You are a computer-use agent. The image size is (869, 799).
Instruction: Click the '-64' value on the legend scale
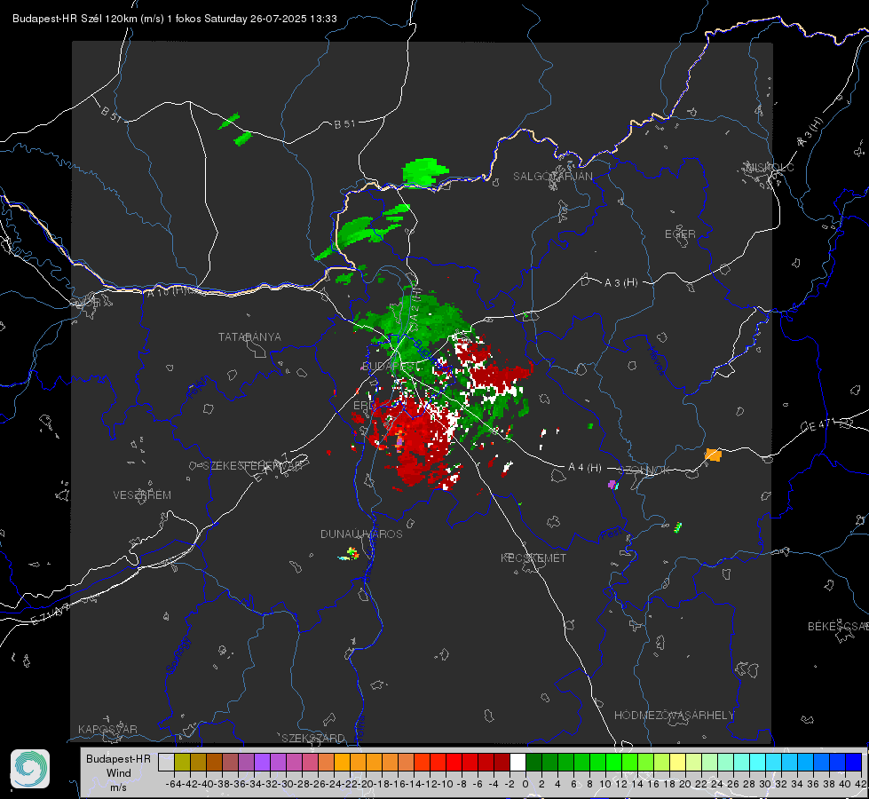pyautogui.click(x=173, y=784)
